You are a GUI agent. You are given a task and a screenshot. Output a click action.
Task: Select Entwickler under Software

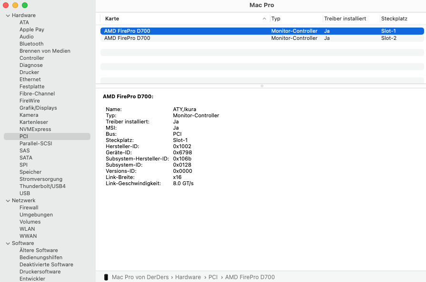(x=32, y=279)
